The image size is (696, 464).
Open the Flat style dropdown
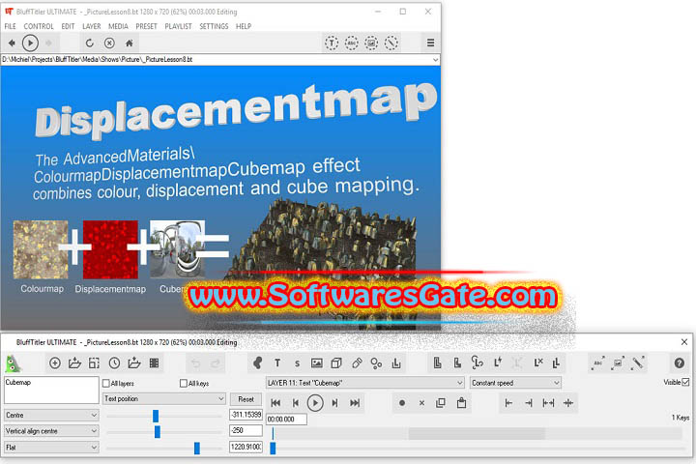point(51,448)
